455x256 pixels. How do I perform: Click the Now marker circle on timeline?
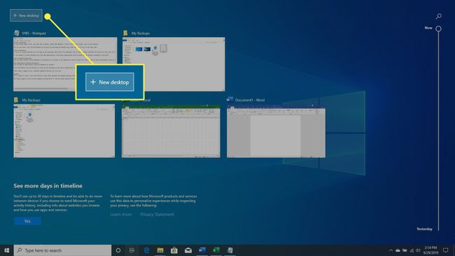[438, 29]
